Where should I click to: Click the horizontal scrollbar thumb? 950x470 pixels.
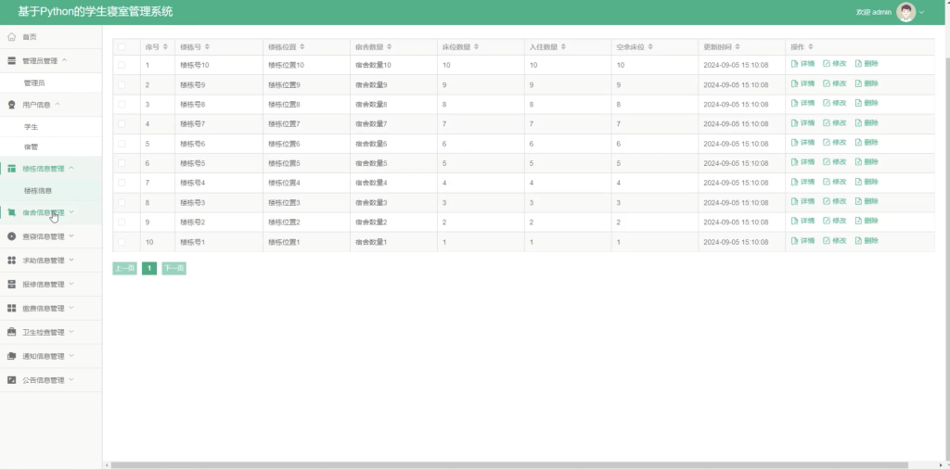[x=509, y=465]
